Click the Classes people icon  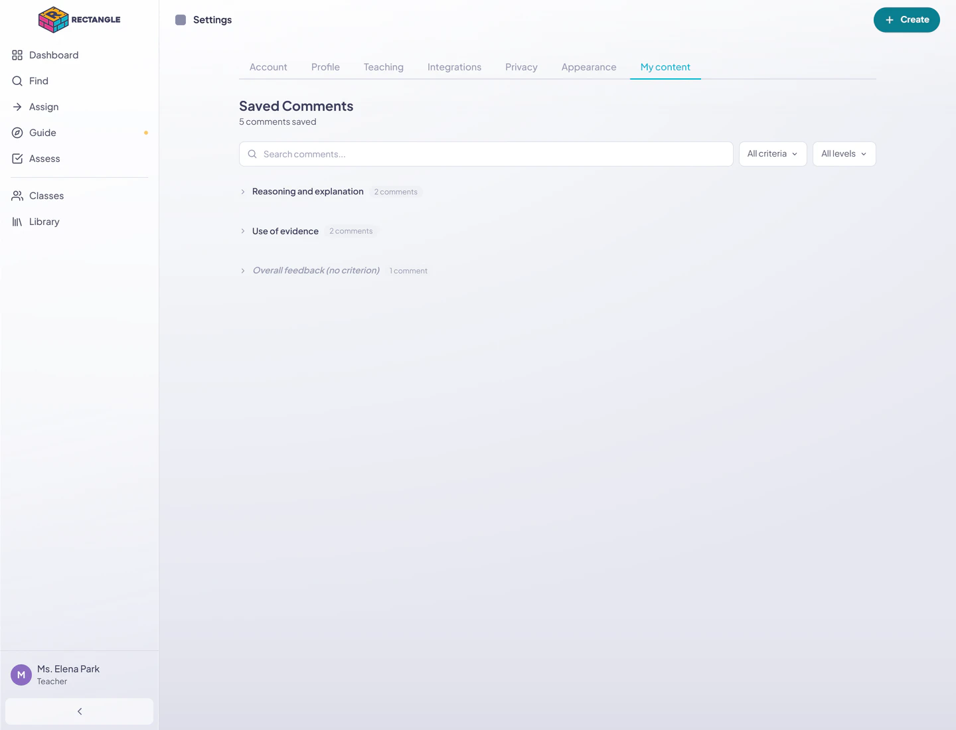[x=17, y=196]
